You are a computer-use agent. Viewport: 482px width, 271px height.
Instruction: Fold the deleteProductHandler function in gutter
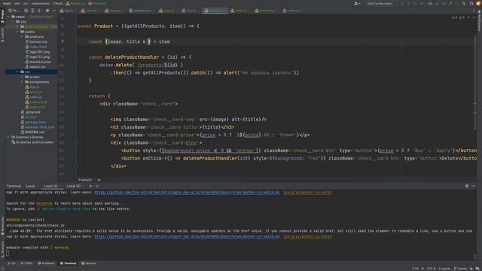(76, 57)
